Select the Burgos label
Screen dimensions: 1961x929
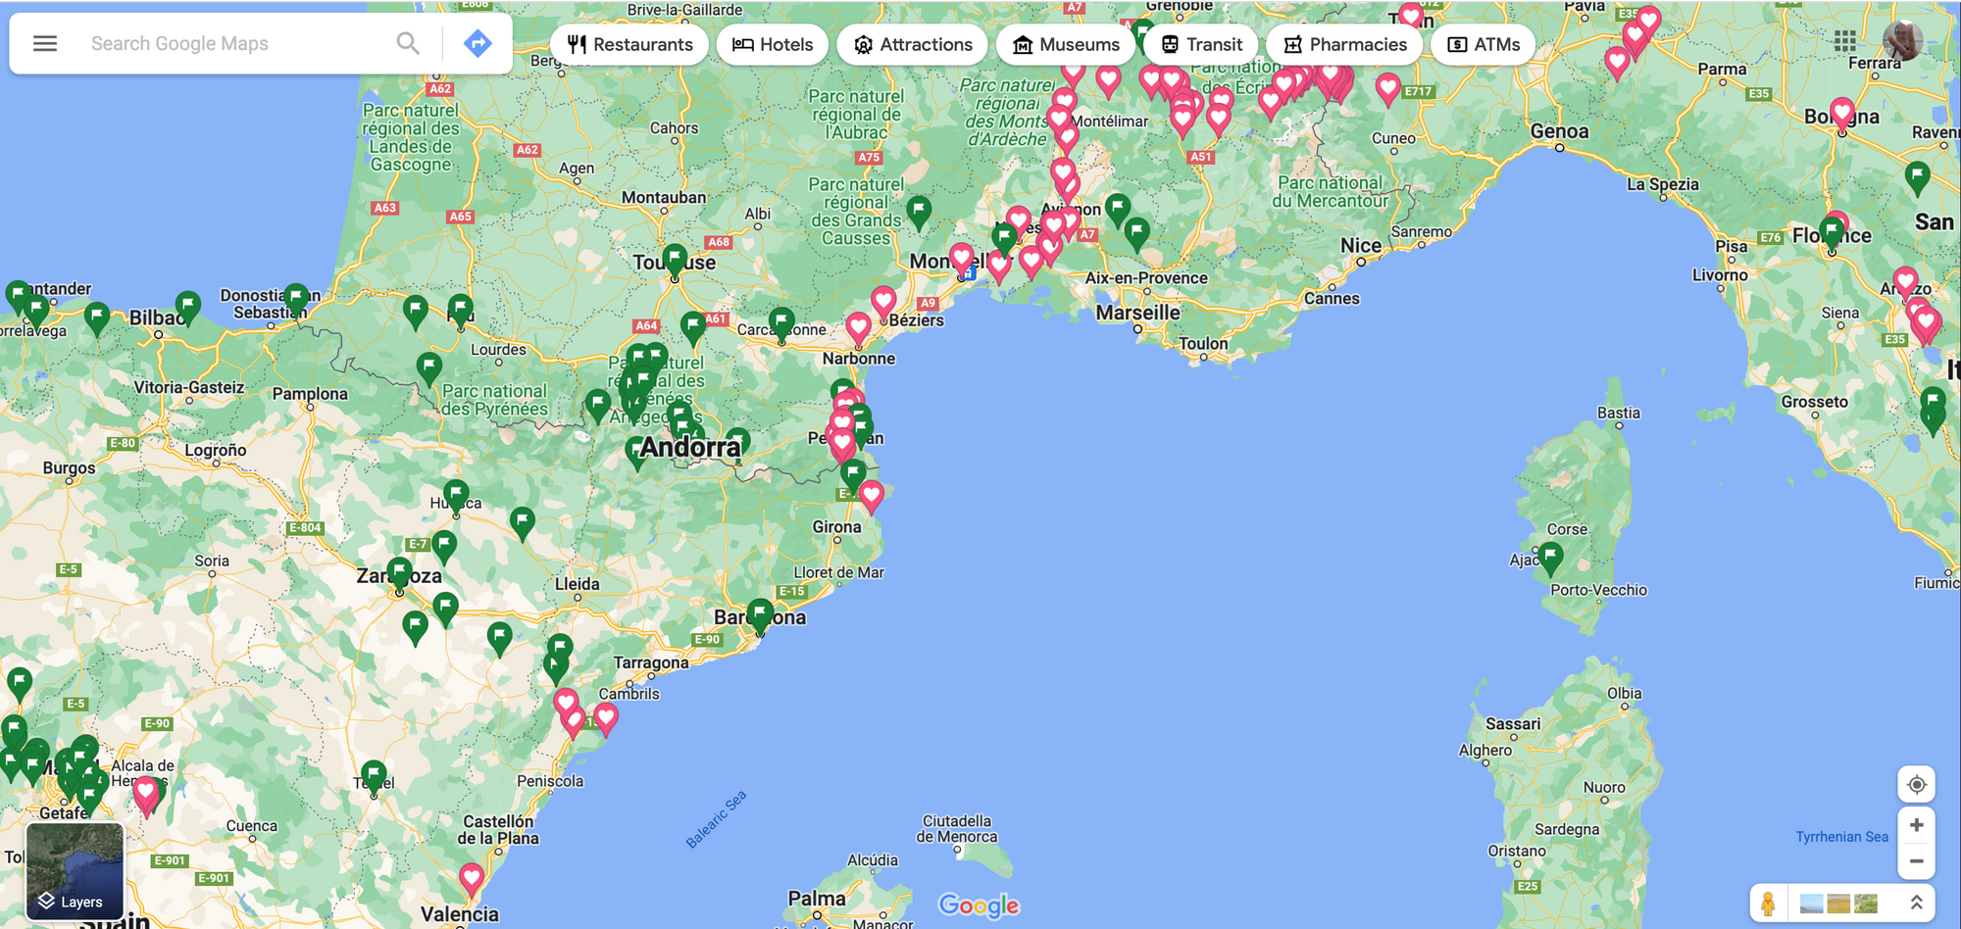[x=69, y=468]
